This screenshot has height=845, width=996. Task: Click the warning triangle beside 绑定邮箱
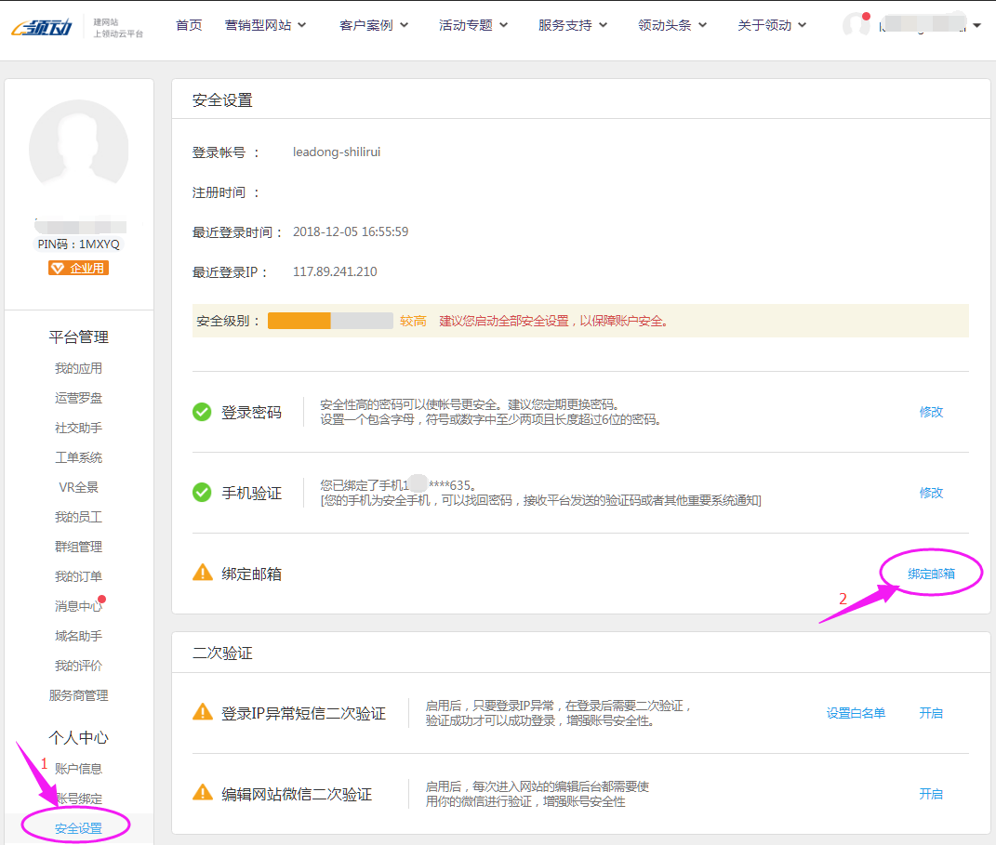202,574
